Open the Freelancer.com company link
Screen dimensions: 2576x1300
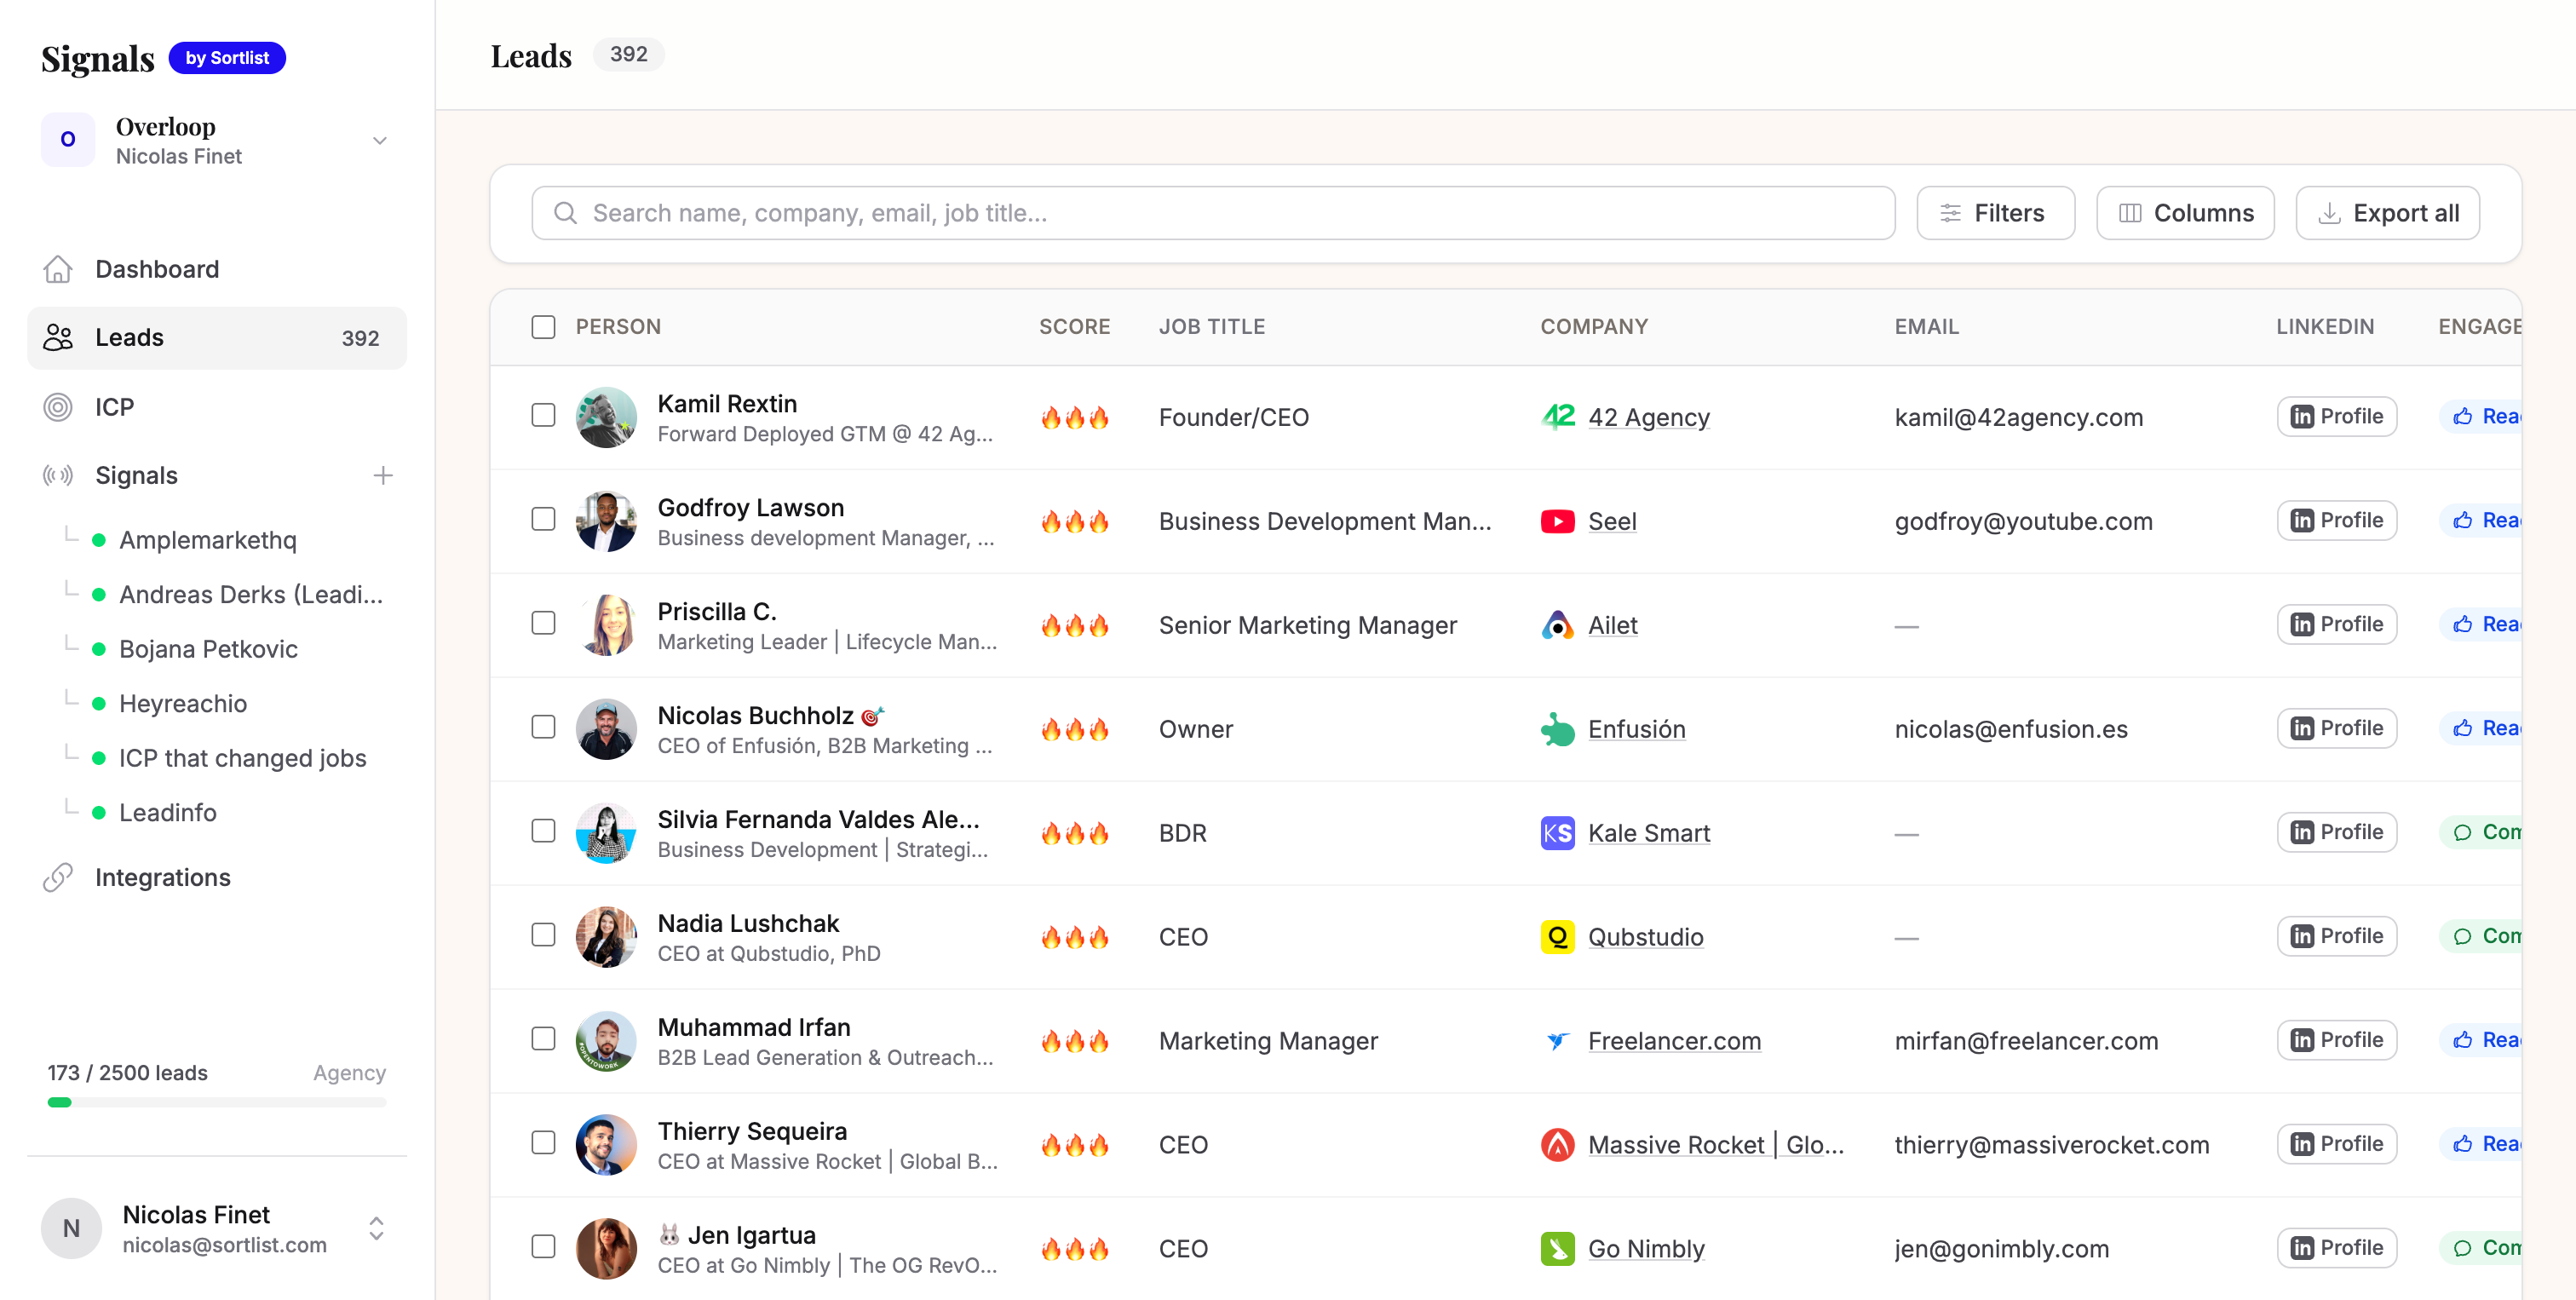1675,1041
